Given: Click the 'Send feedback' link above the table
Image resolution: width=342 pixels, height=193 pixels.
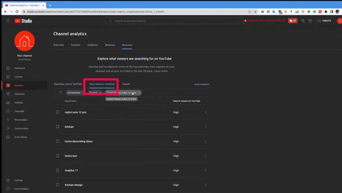Looking at the screenshot, I should click(x=201, y=84).
